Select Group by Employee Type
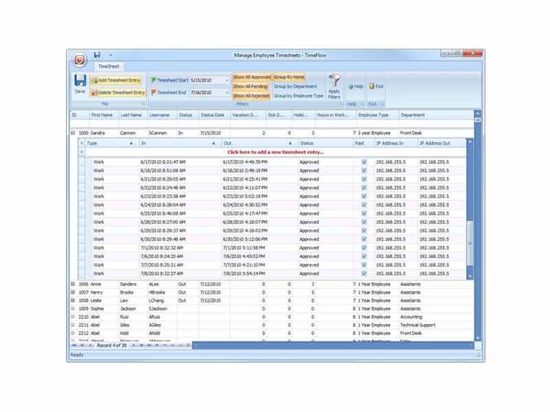This screenshot has height=412, width=550. [298, 95]
